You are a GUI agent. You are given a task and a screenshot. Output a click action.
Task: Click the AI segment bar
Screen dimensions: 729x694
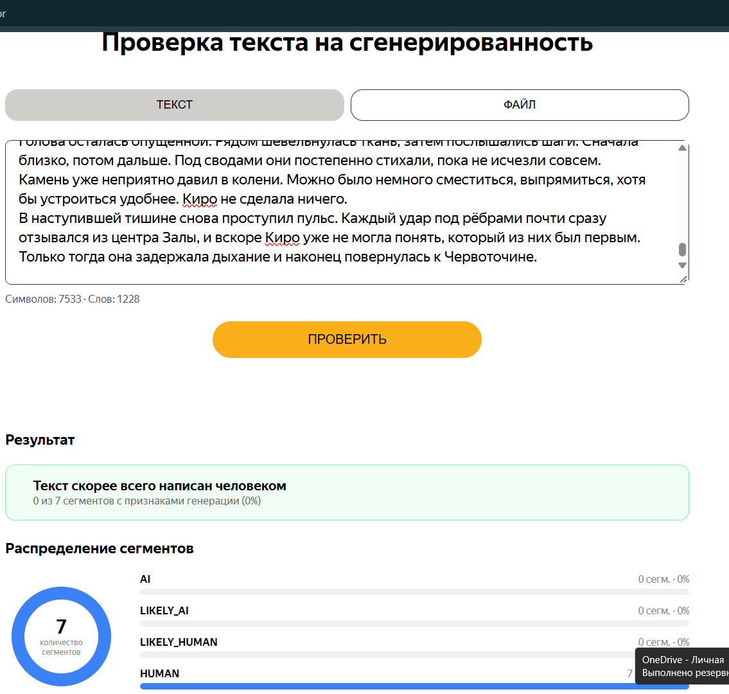(414, 592)
